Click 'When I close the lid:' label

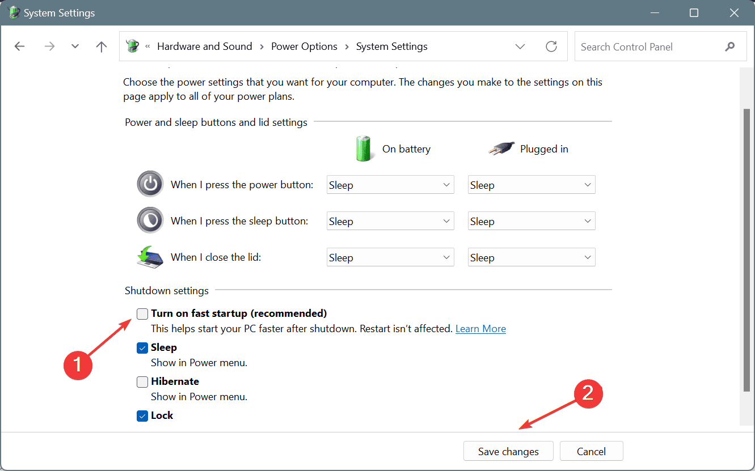(216, 257)
